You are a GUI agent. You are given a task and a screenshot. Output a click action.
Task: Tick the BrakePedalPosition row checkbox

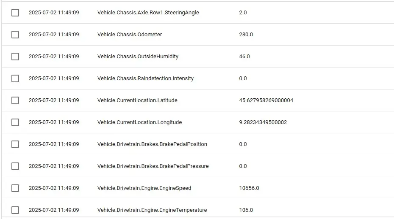[x=15, y=144]
